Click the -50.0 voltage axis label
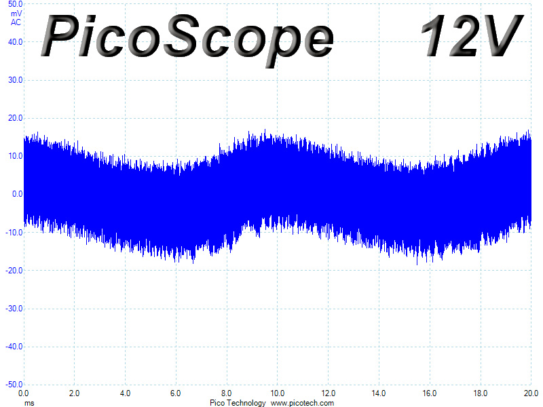 (14, 385)
